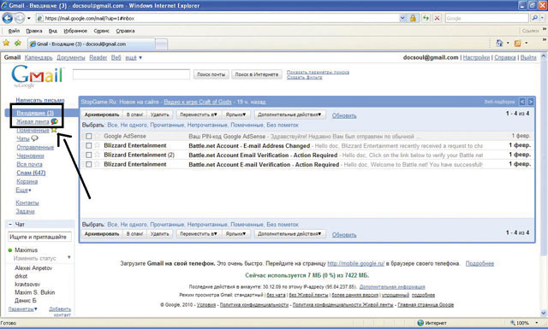The image size is (548, 329).
Task: Open the Справка menu in menu bar
Action: pyautogui.click(x=125, y=31)
